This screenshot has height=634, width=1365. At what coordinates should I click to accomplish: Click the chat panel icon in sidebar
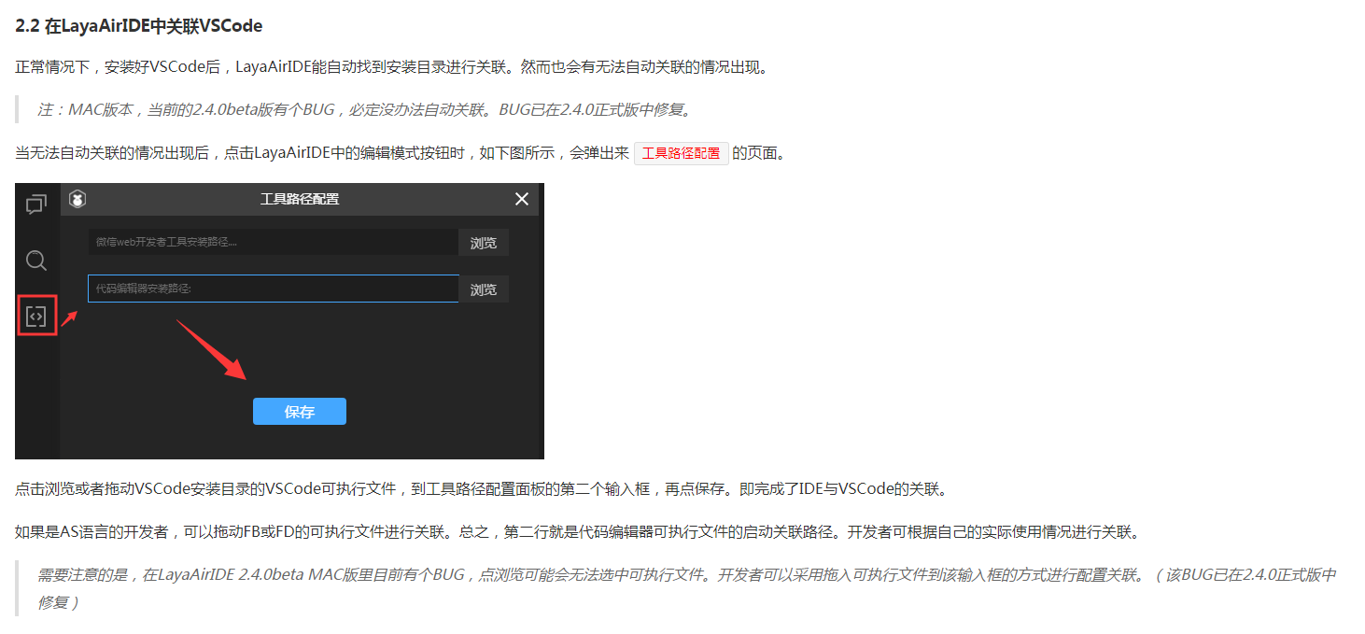click(x=36, y=204)
